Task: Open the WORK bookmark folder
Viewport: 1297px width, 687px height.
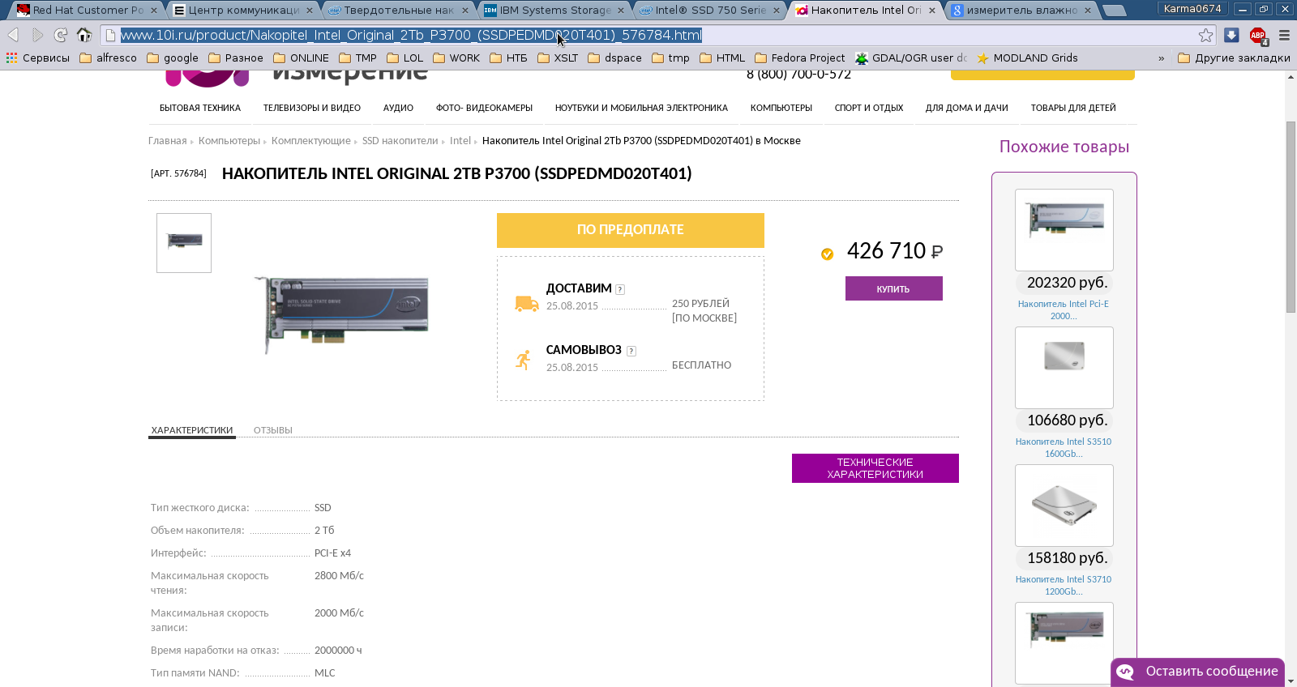Action: pyautogui.click(x=456, y=58)
